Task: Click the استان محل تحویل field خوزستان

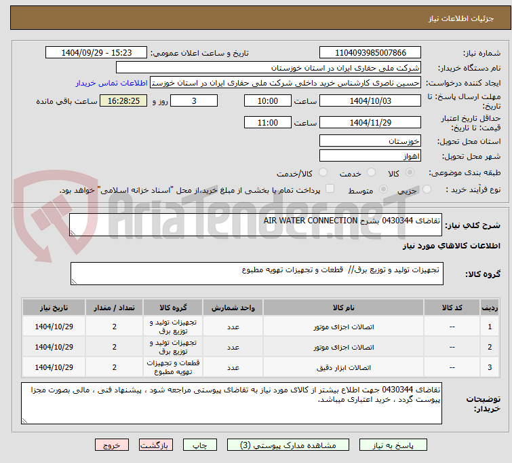Action: (x=370, y=141)
